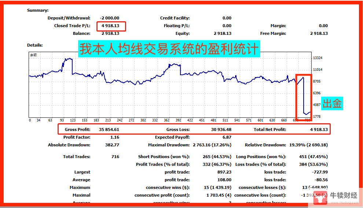Click the 302 x-axis tick label
The height and width of the screenshot is (208, 363).
tap(143, 120)
